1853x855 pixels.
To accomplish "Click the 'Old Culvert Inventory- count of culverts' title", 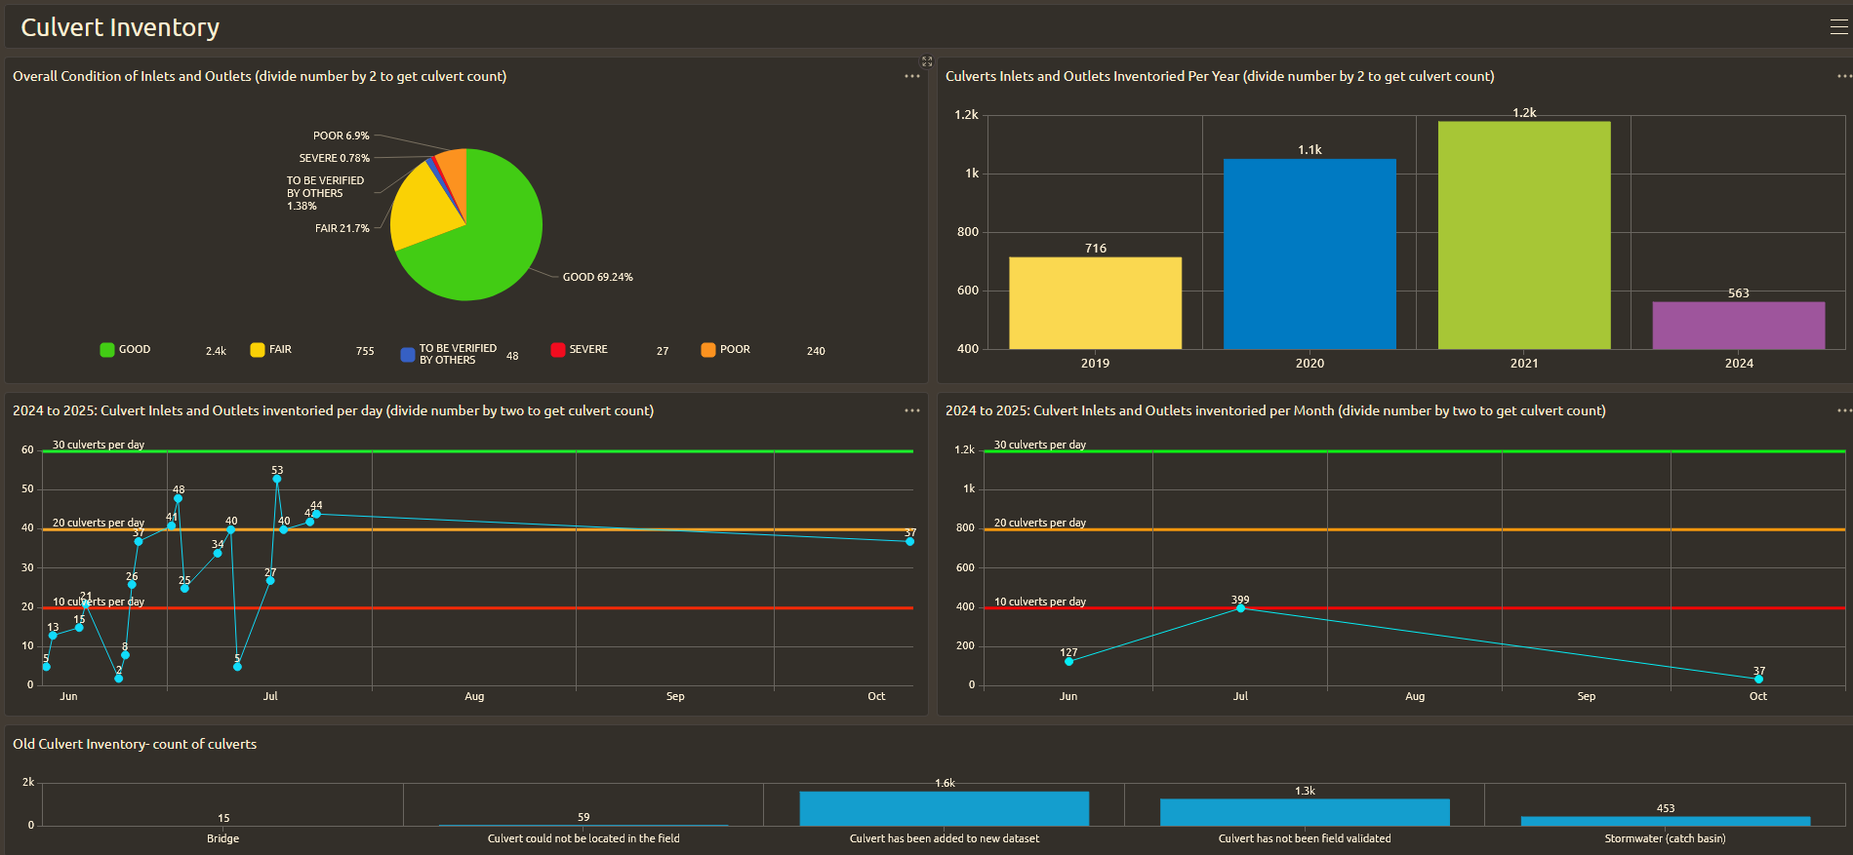I will click(x=135, y=744).
